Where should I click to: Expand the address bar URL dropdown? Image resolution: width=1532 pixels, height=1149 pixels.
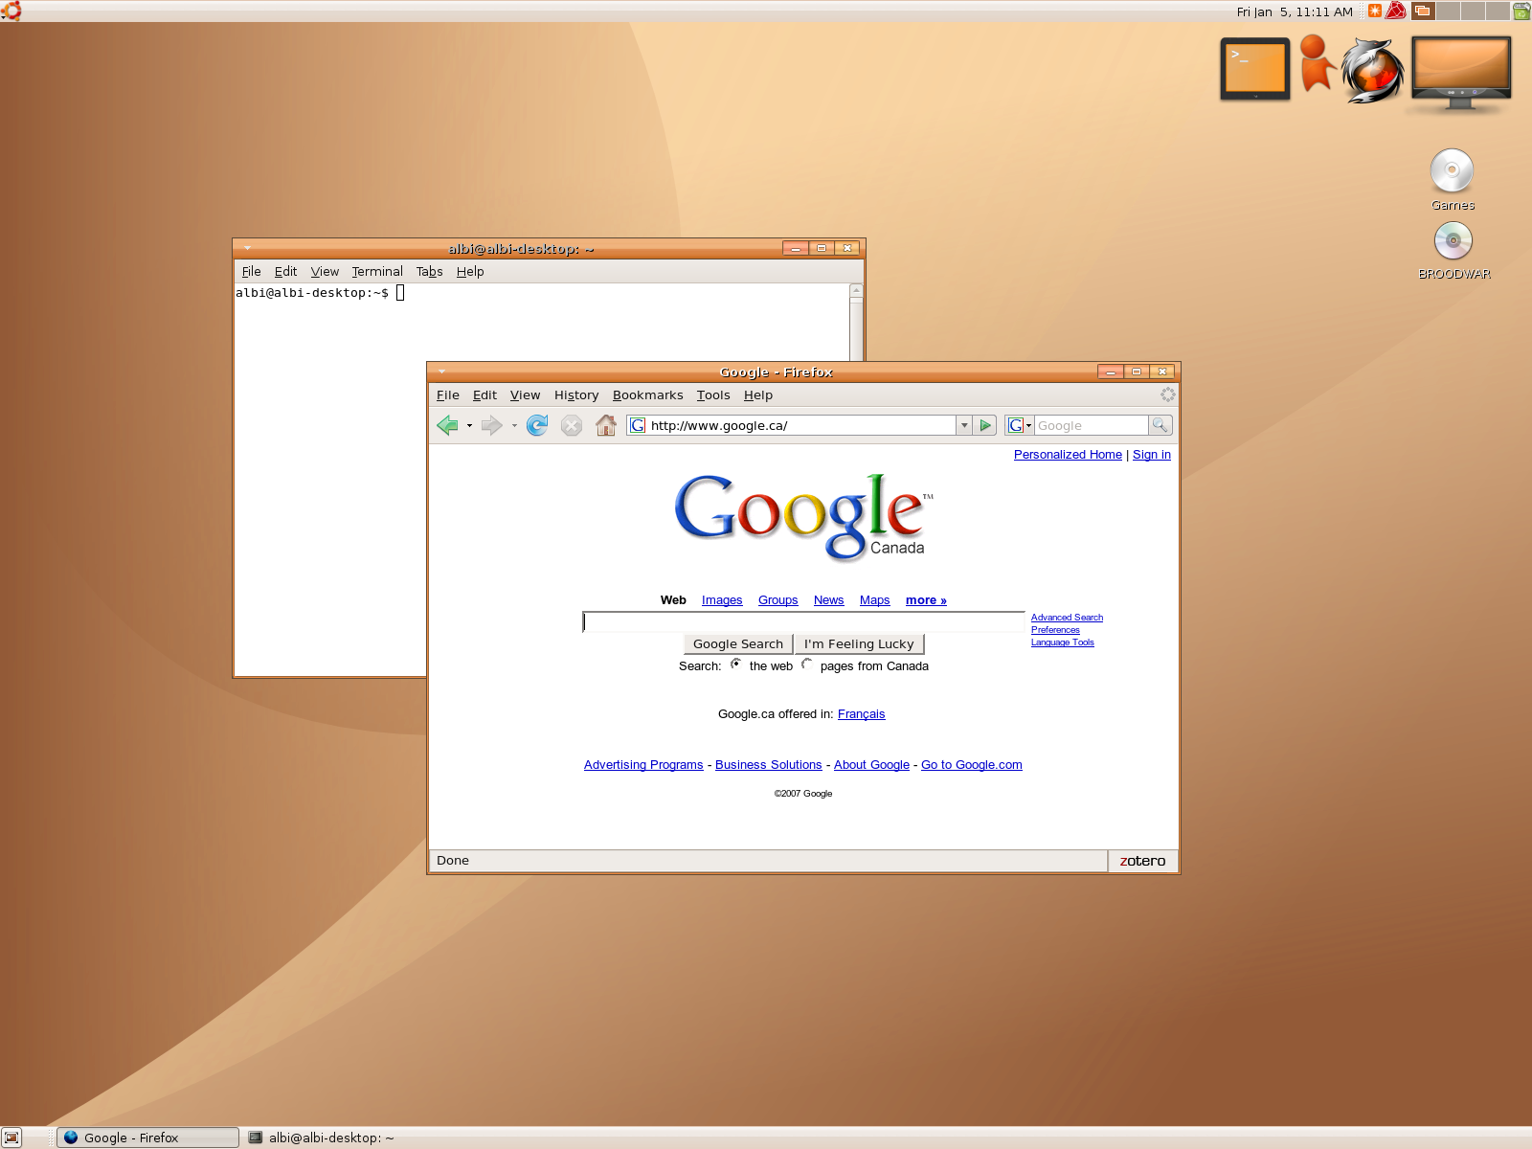(x=964, y=425)
